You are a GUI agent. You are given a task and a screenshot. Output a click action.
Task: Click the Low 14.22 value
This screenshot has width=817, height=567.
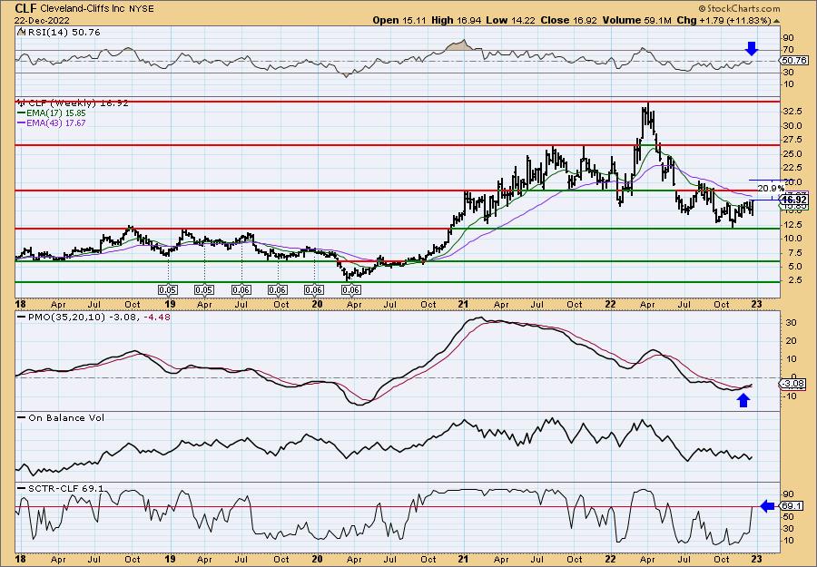click(x=511, y=20)
